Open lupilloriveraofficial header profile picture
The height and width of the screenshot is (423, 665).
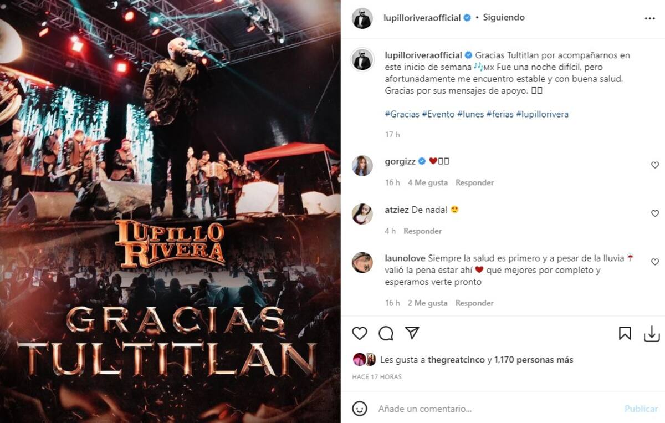tap(362, 18)
